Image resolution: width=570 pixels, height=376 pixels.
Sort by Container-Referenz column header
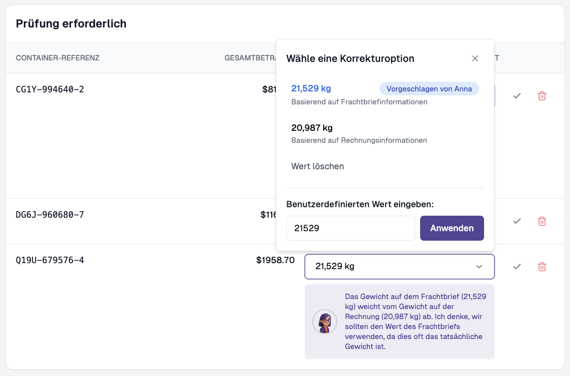pos(57,58)
